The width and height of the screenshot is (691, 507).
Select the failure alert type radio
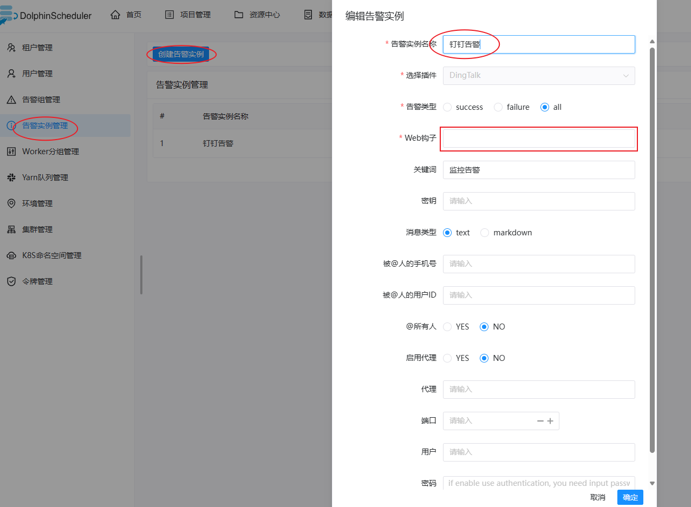pyautogui.click(x=498, y=107)
